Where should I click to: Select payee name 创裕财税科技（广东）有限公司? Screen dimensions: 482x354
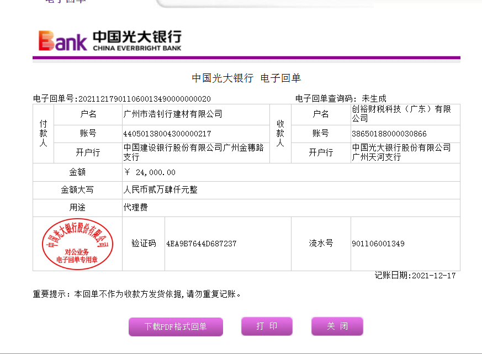tap(401, 113)
